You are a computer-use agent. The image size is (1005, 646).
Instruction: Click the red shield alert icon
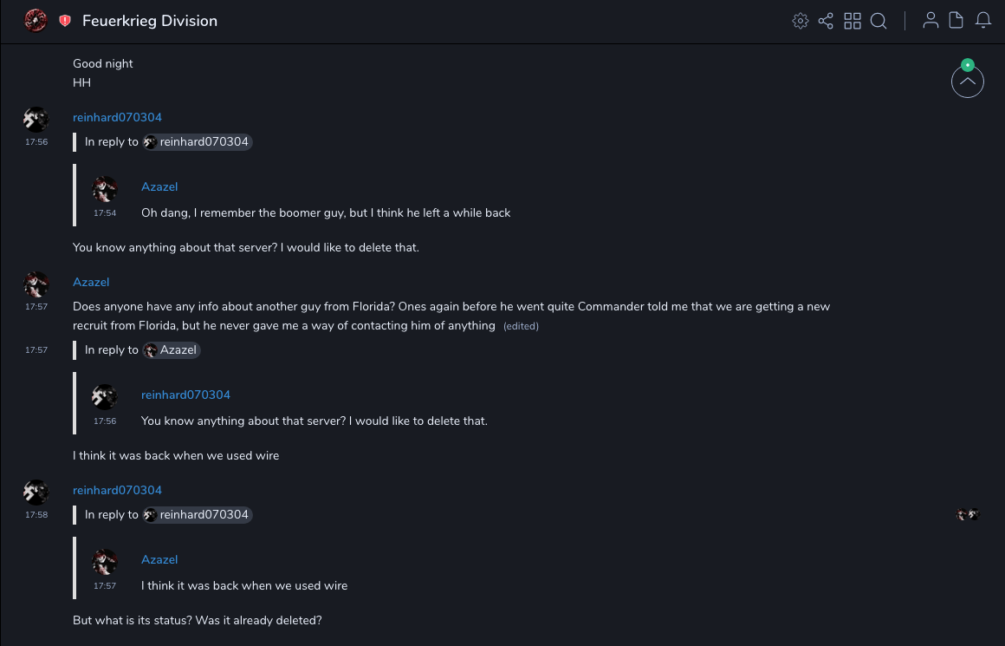click(65, 21)
